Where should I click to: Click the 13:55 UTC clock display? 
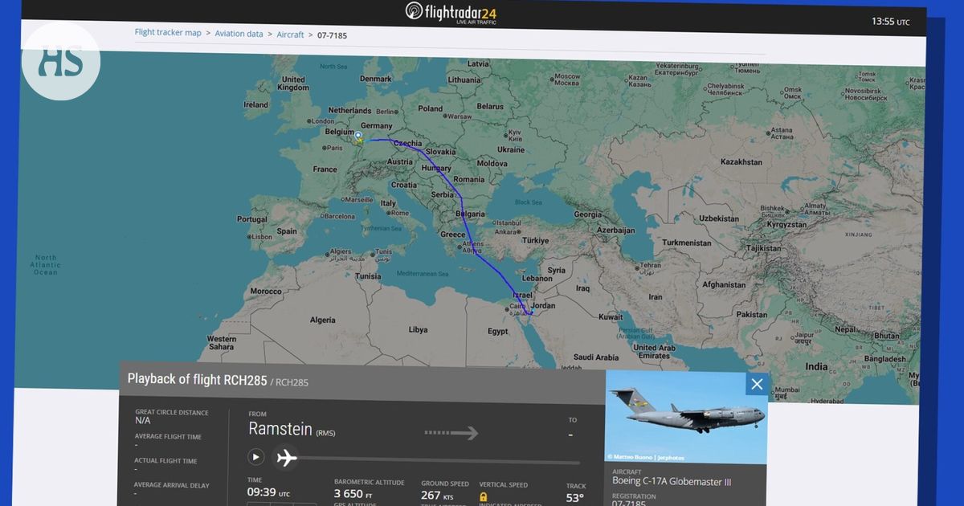(890, 22)
